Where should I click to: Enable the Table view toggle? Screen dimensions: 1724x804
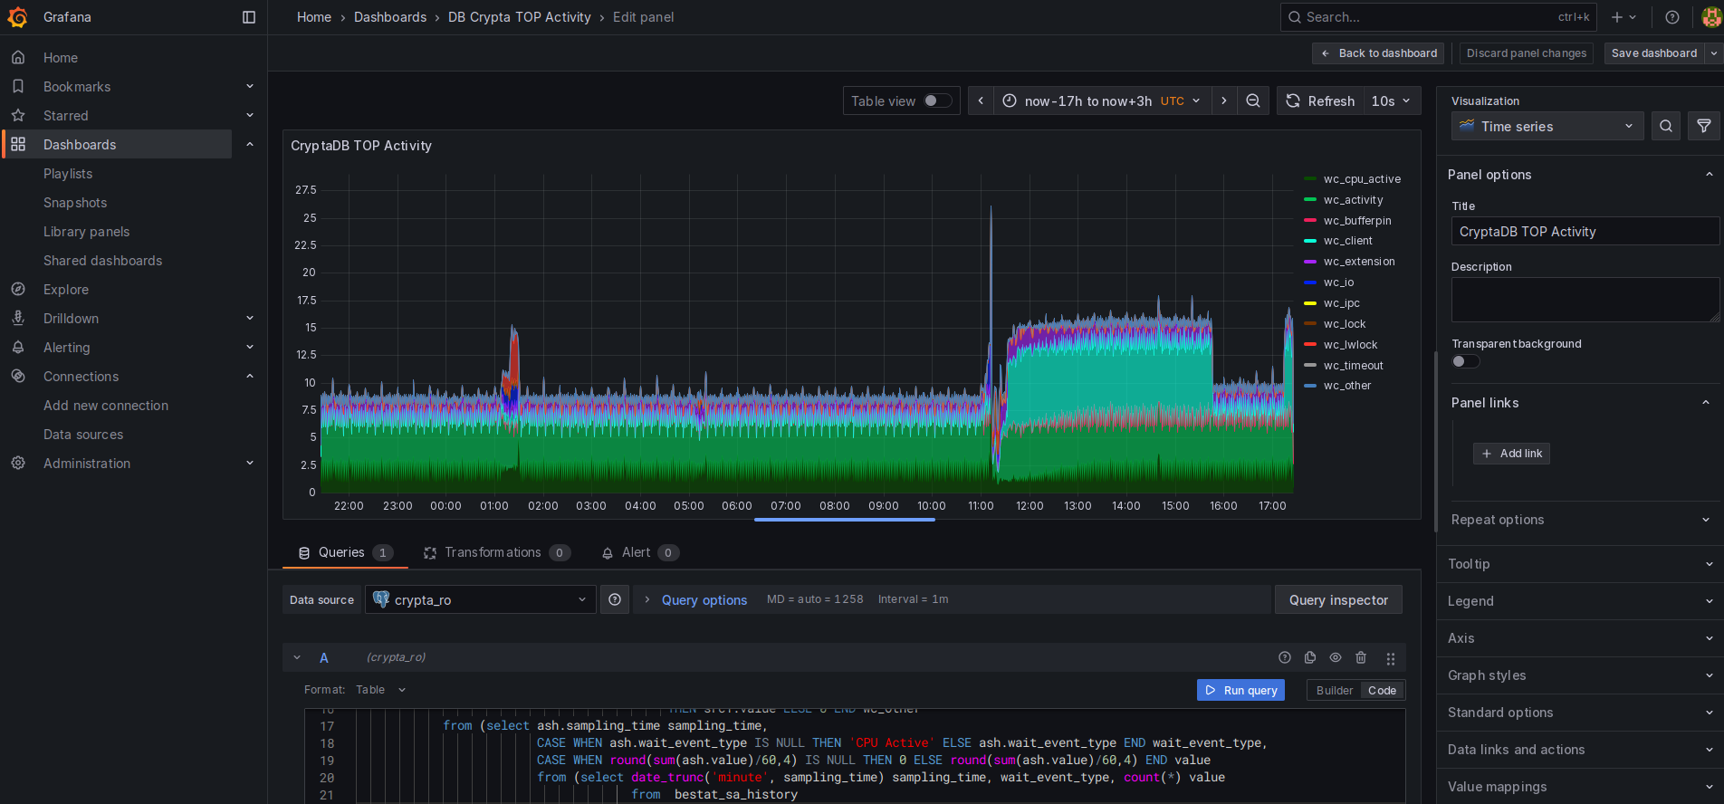tap(937, 101)
